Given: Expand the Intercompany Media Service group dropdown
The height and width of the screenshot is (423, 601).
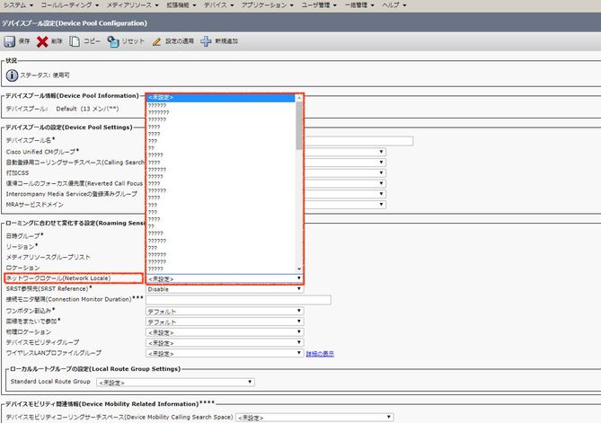Looking at the screenshot, I should (x=381, y=194).
